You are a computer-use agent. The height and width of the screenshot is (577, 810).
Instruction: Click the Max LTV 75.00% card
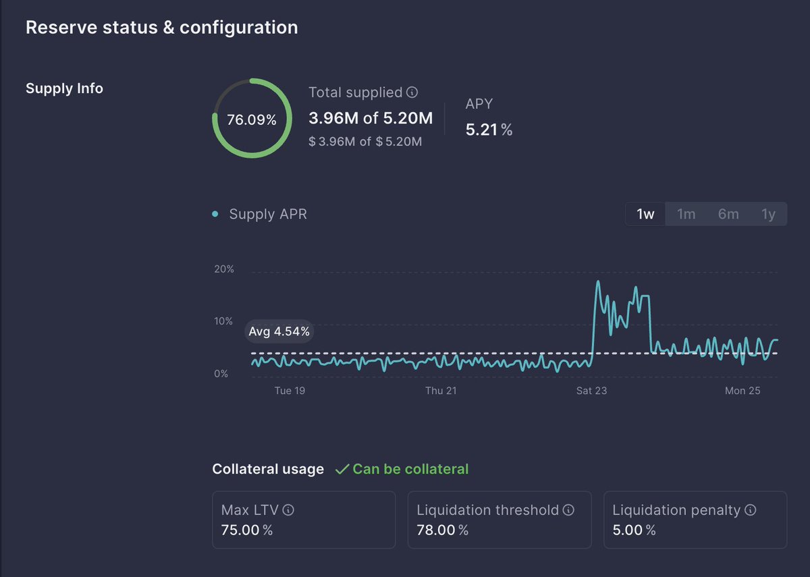coord(304,520)
